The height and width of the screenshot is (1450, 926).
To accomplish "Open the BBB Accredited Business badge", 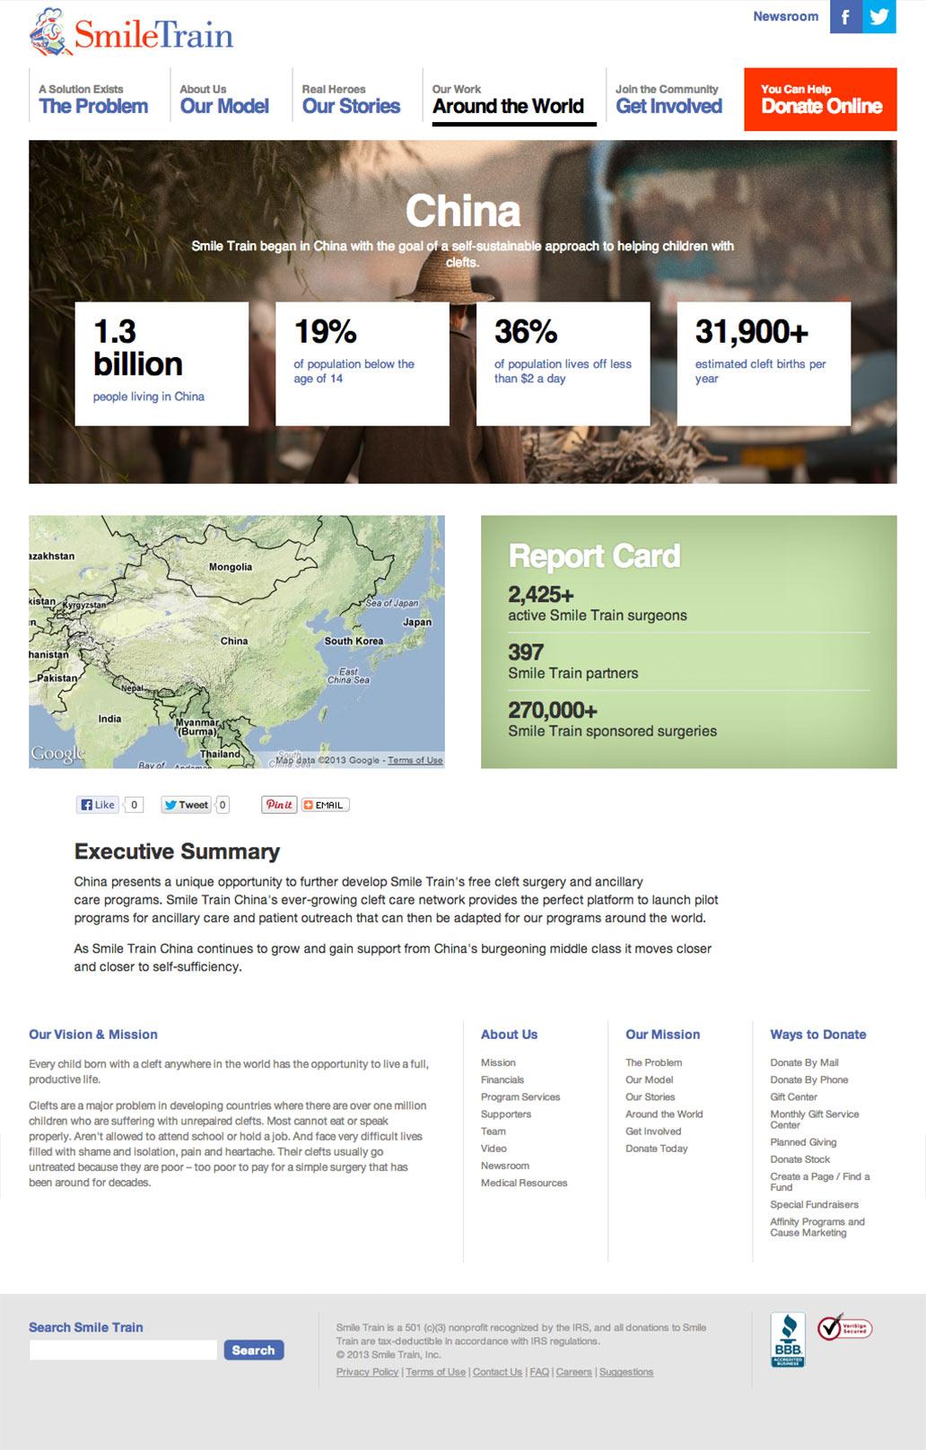I will [x=788, y=1340].
